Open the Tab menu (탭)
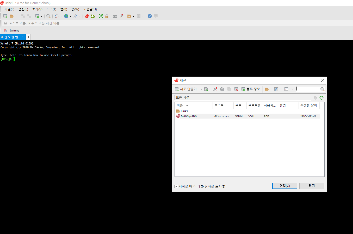The width and height of the screenshot is (353, 234). [64, 9]
